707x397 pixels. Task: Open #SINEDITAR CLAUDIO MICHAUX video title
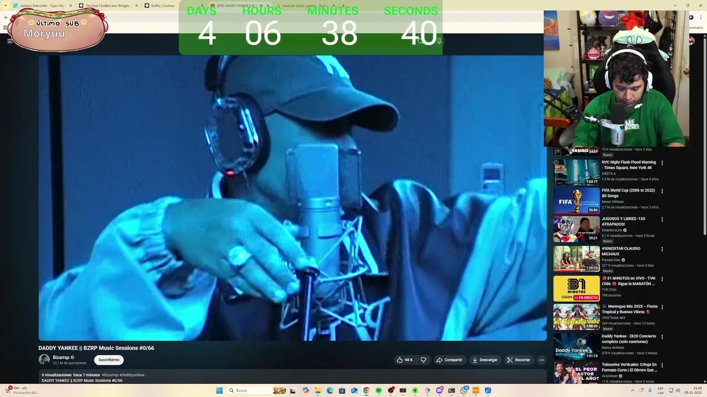(621, 251)
